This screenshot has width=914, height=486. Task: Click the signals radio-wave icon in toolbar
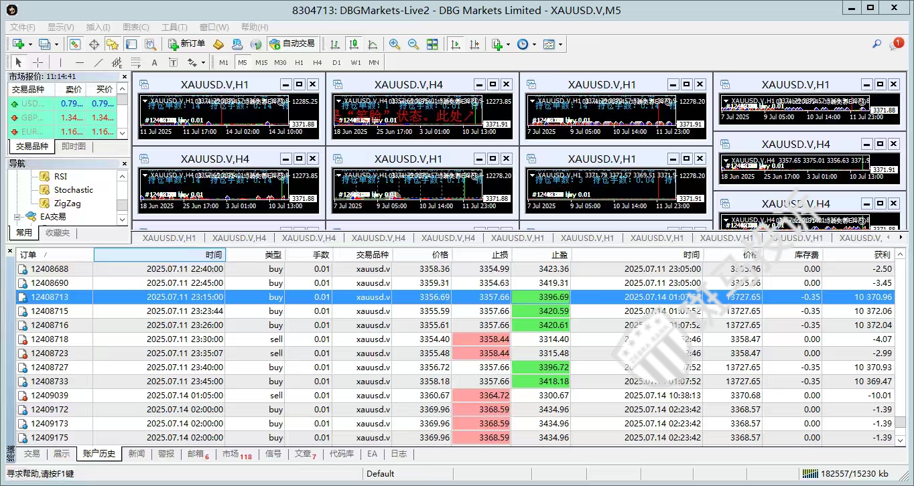[x=256, y=44]
